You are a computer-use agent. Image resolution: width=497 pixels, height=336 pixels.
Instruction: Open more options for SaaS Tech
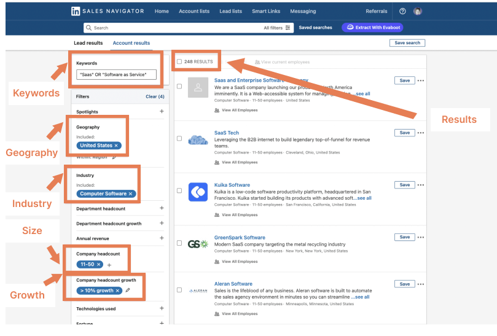421,133
